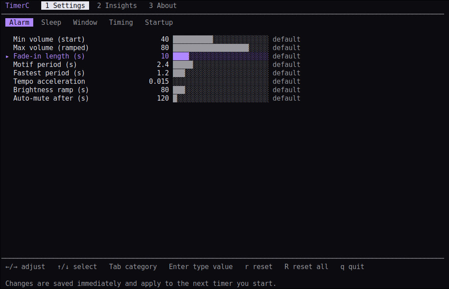
Task: Adjust the Brightness ramp slider bar
Action: tap(220, 90)
